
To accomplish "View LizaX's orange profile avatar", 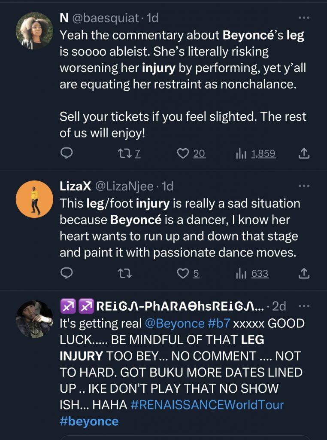I will click(x=34, y=199).
